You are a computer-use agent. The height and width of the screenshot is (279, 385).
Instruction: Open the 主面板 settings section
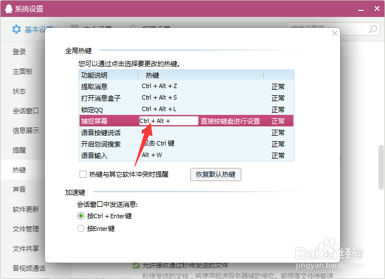pos(22,71)
